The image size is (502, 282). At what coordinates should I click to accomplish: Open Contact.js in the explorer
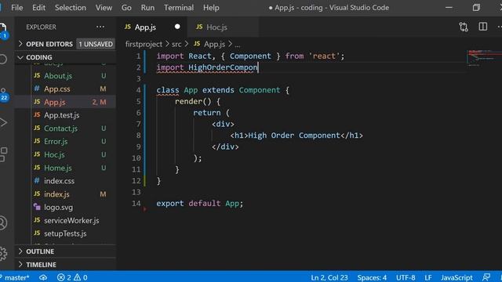point(65,128)
